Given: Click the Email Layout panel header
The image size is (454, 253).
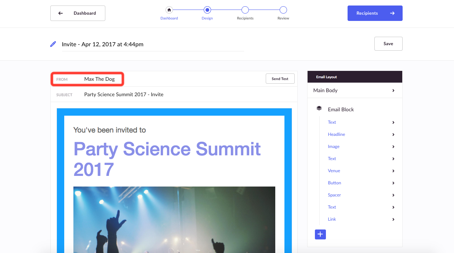Looking at the screenshot, I should 355,77.
